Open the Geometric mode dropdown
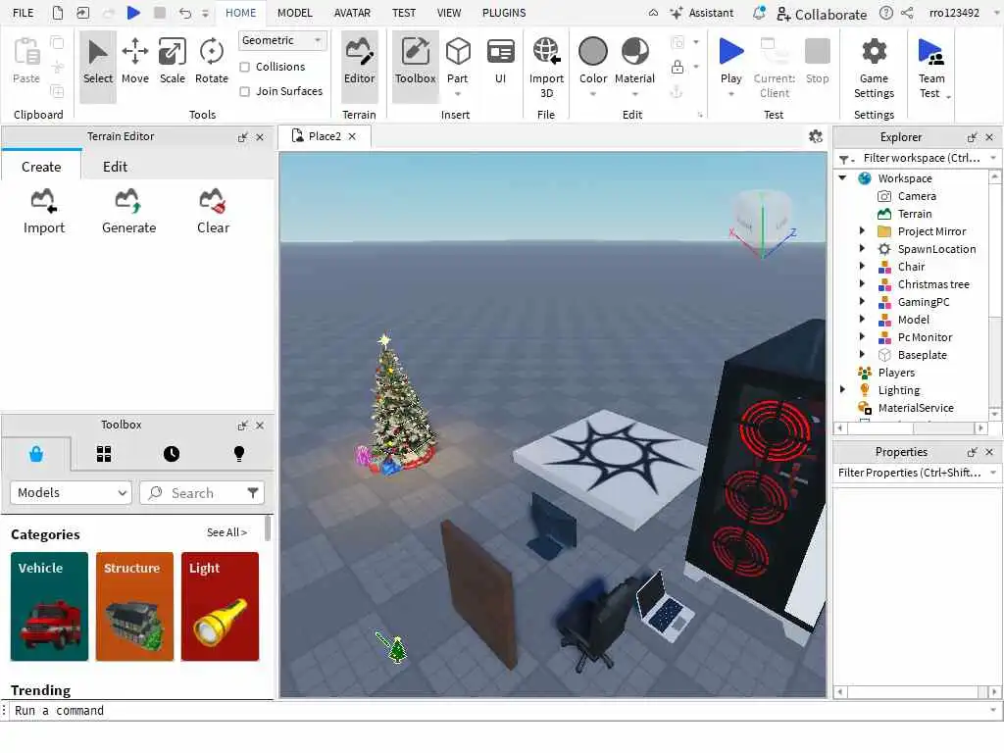Image resolution: width=1004 pixels, height=753 pixels. pos(281,40)
